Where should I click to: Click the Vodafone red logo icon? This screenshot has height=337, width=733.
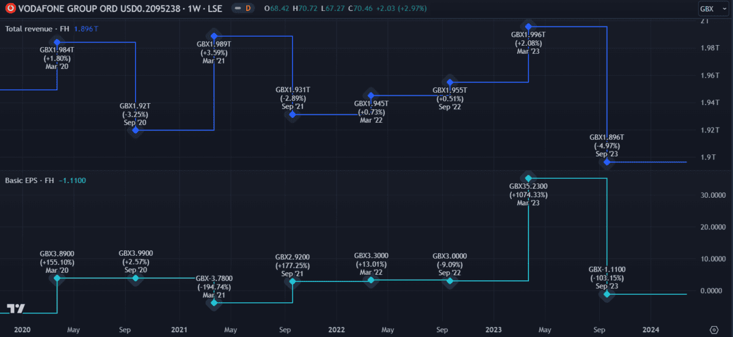coord(10,9)
